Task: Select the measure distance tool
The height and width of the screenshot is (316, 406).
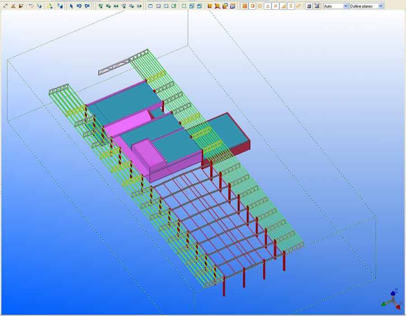Action: 5,6
